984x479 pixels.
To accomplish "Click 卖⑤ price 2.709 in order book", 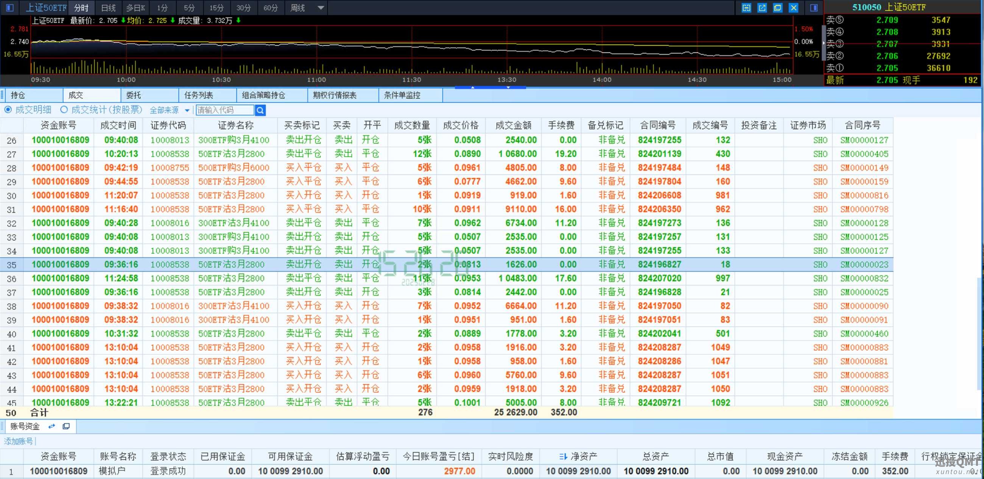I will tap(887, 20).
